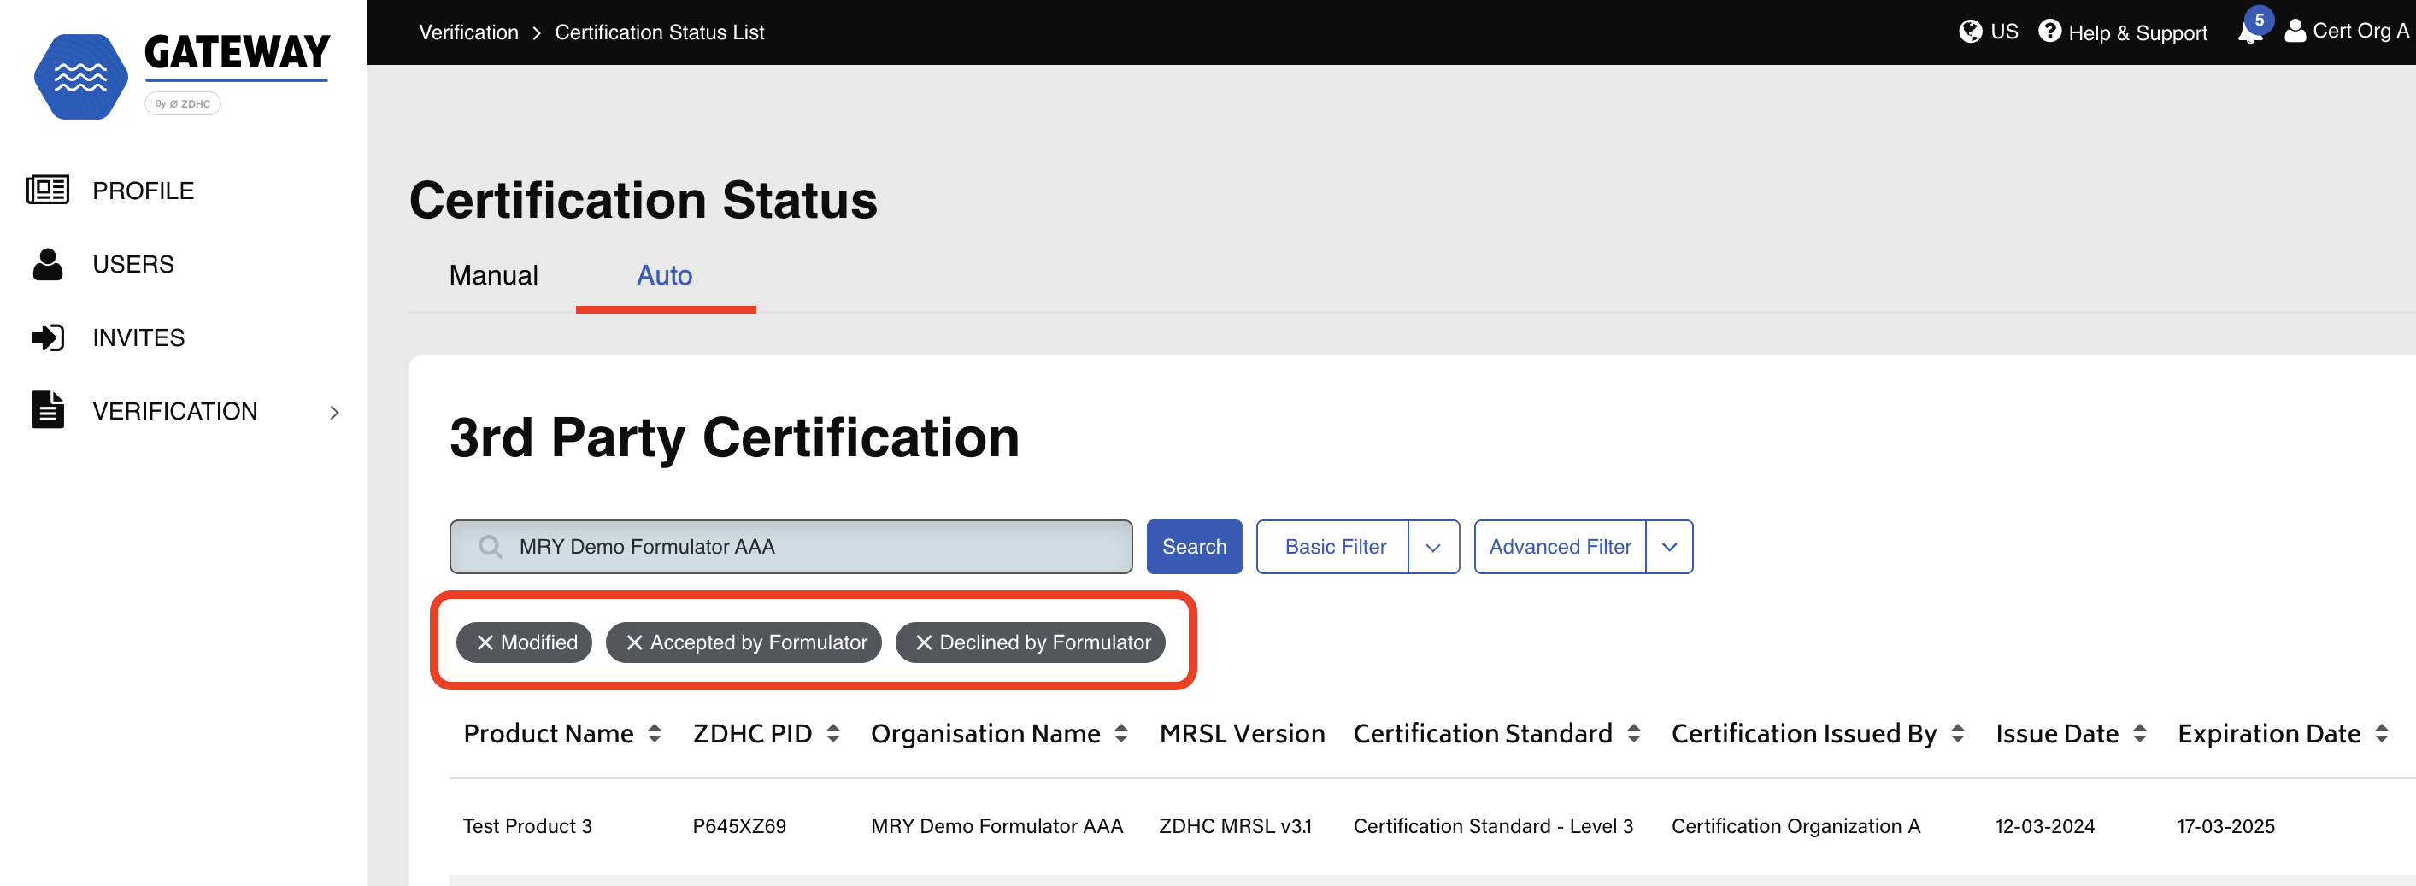The width and height of the screenshot is (2416, 886).
Task: Open the Profile sidebar icon
Action: [x=48, y=191]
